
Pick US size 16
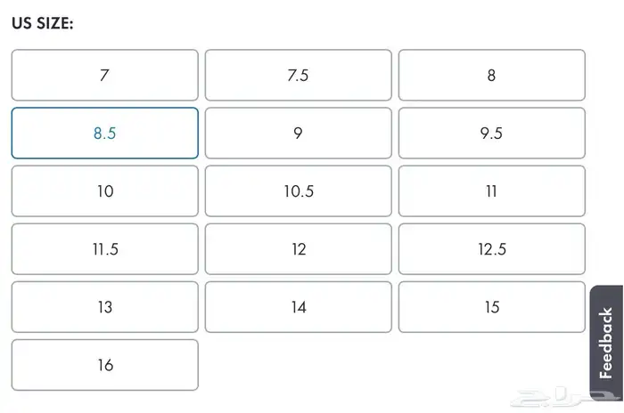coord(104,365)
